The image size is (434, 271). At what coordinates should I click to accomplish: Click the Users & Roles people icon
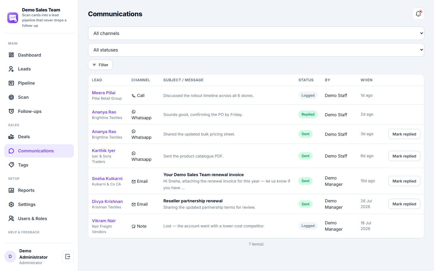click(x=11, y=219)
